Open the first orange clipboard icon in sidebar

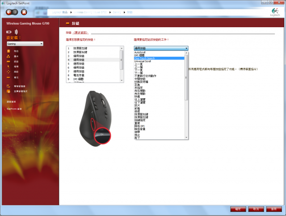click(x=8, y=51)
